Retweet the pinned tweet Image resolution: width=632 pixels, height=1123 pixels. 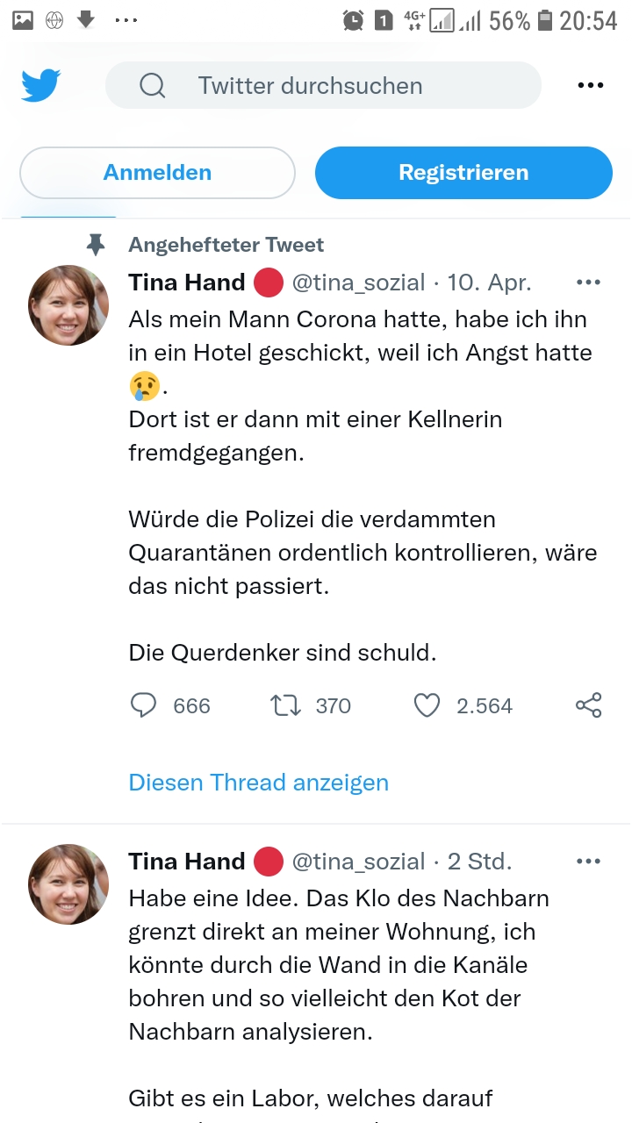click(286, 705)
